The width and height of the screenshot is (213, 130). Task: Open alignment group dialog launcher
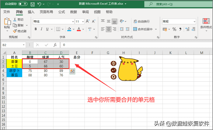(158, 37)
